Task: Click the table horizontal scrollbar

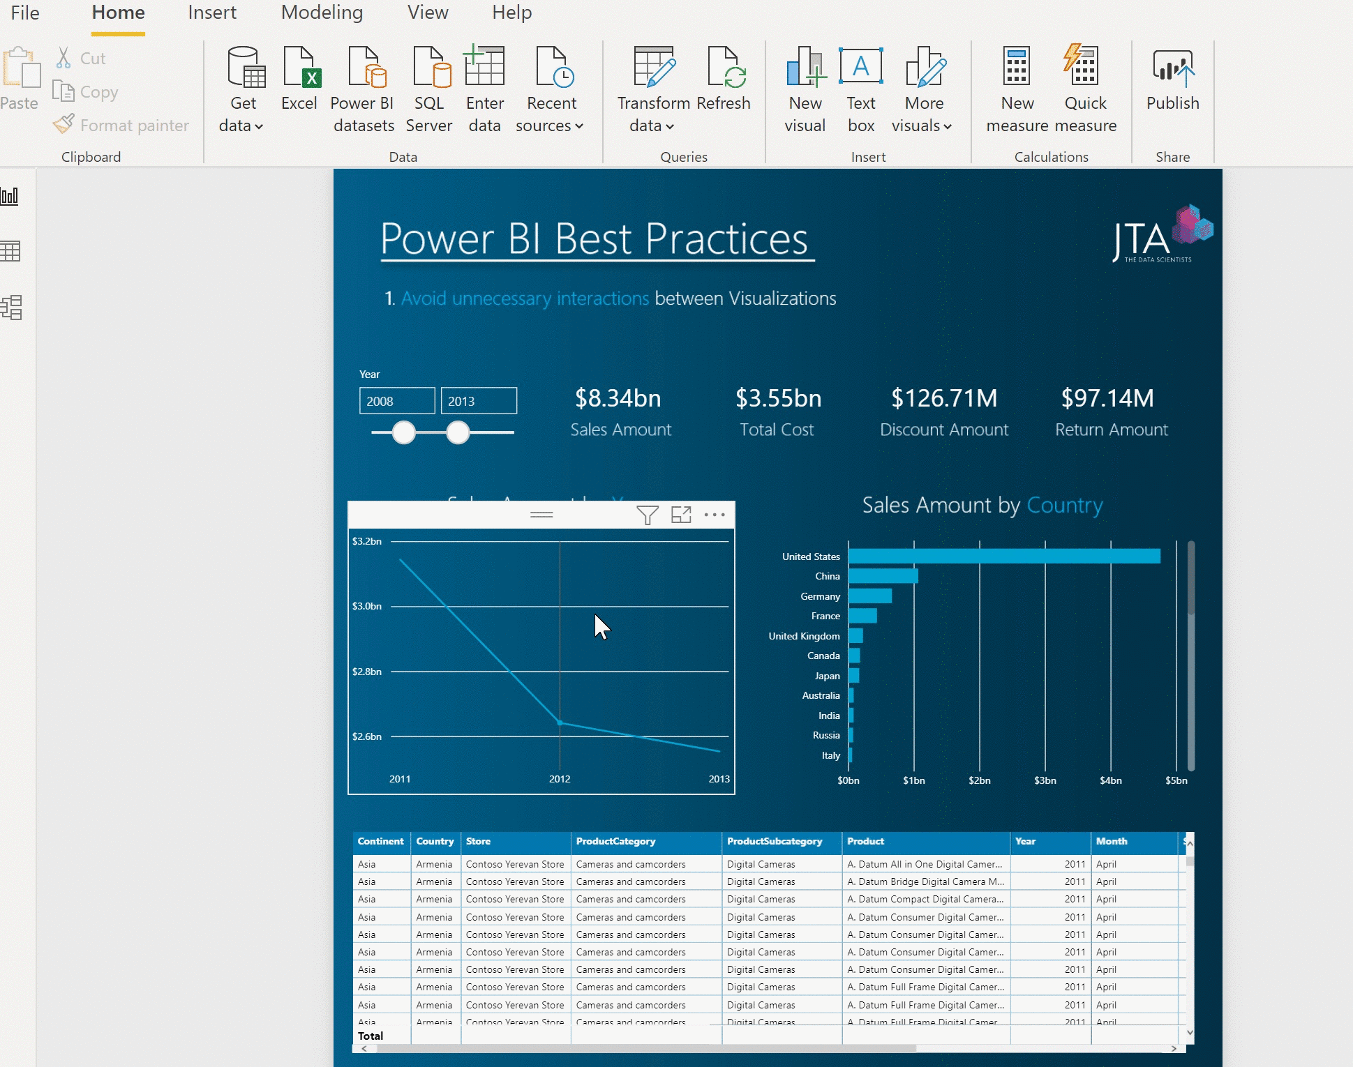Action: (645, 1048)
